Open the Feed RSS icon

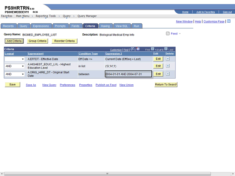[167, 33]
